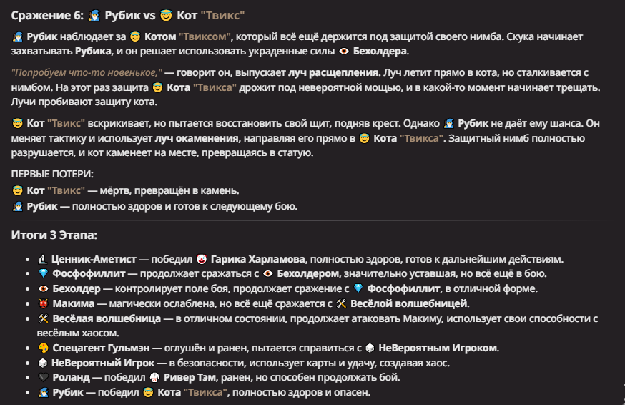Click the devil emoji beside Макима
This screenshot has width=625, height=405.
click(43, 303)
